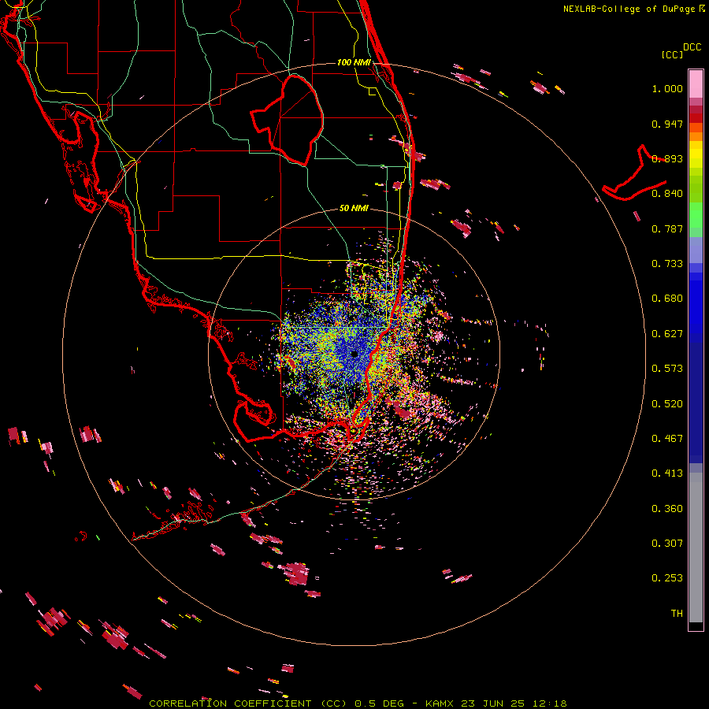The width and height of the screenshot is (709, 709).
Task: Click the 0.787 scale value
Action: point(667,228)
